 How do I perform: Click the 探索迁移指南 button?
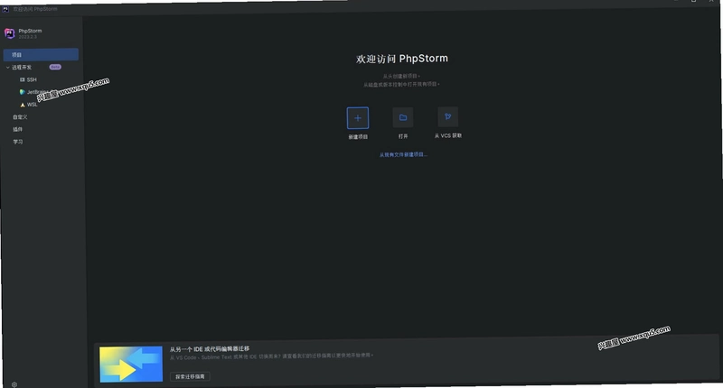pos(190,376)
